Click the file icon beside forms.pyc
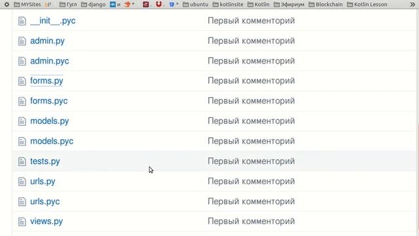419x236 pixels. point(22,102)
